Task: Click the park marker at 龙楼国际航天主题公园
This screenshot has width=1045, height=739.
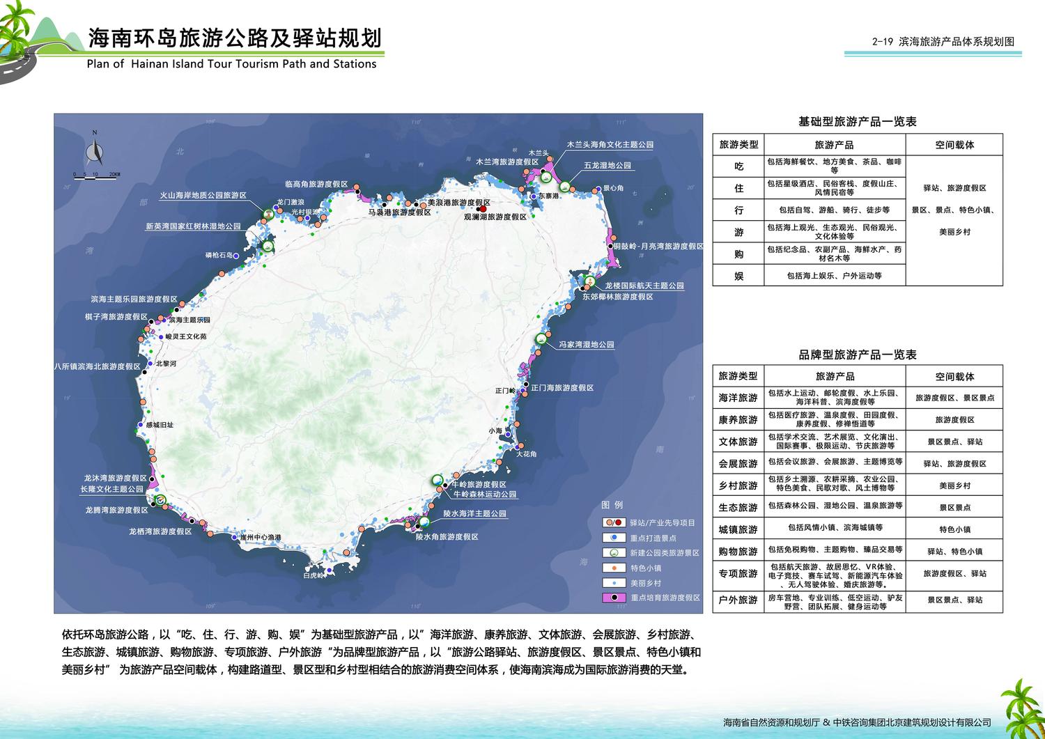Action: tap(589, 281)
